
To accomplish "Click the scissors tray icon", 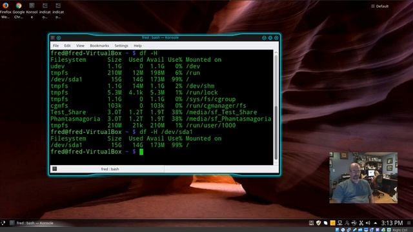I will 361,223.
